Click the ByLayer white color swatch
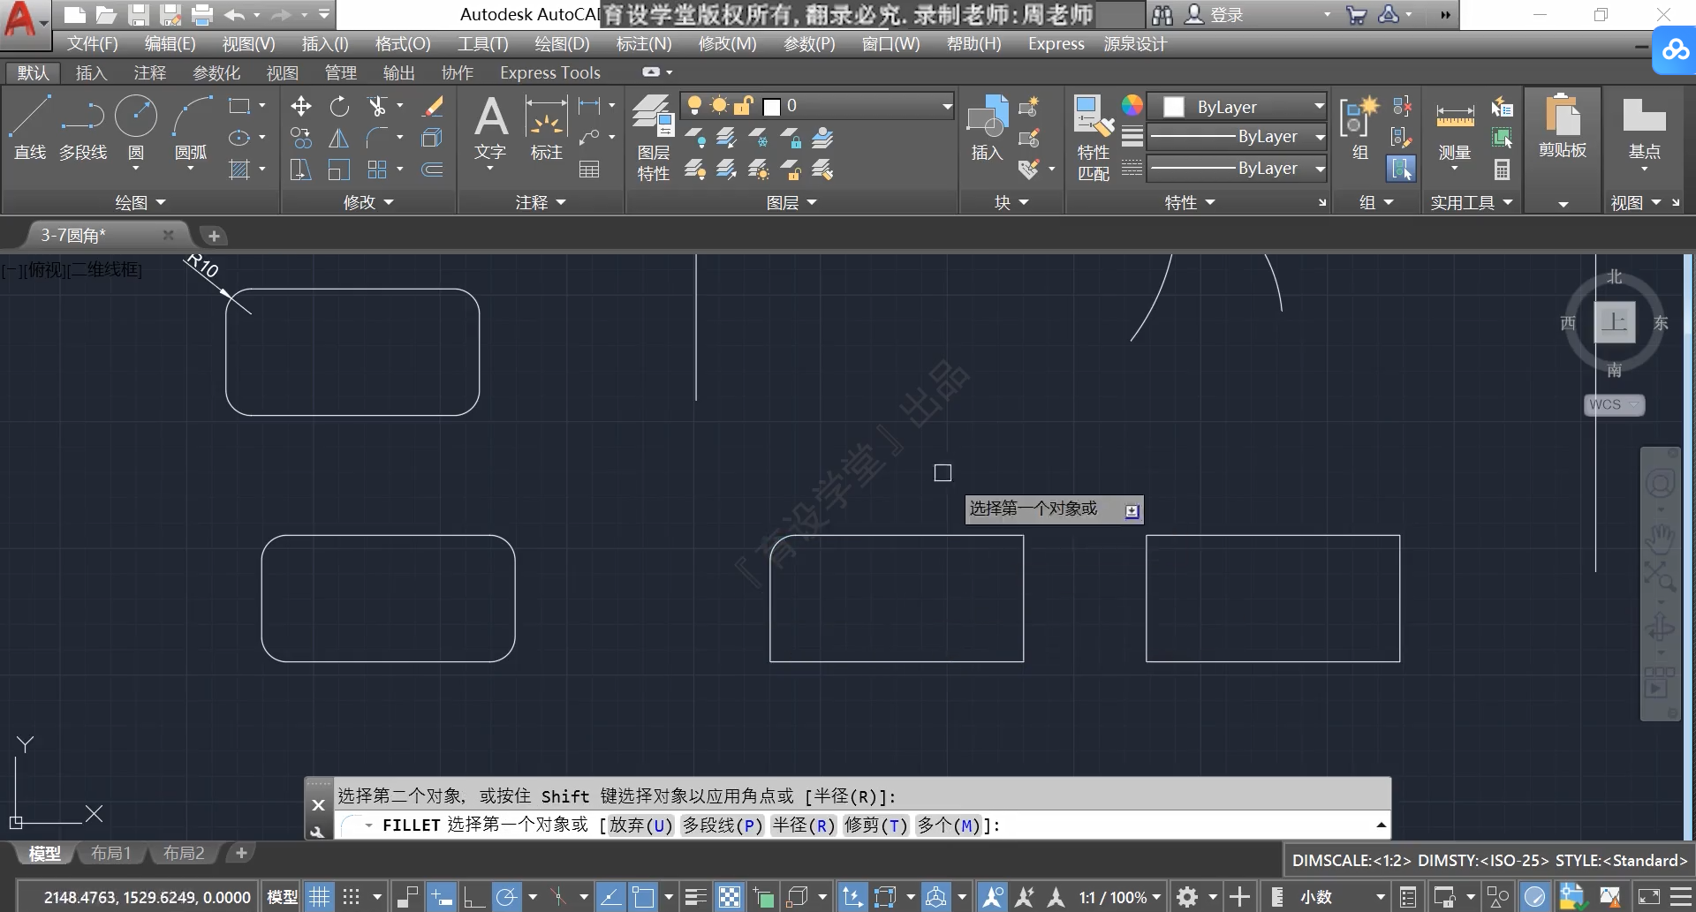 point(1173,107)
